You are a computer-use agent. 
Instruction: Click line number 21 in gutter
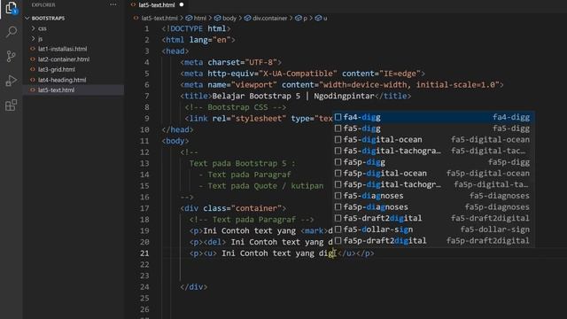coord(144,253)
